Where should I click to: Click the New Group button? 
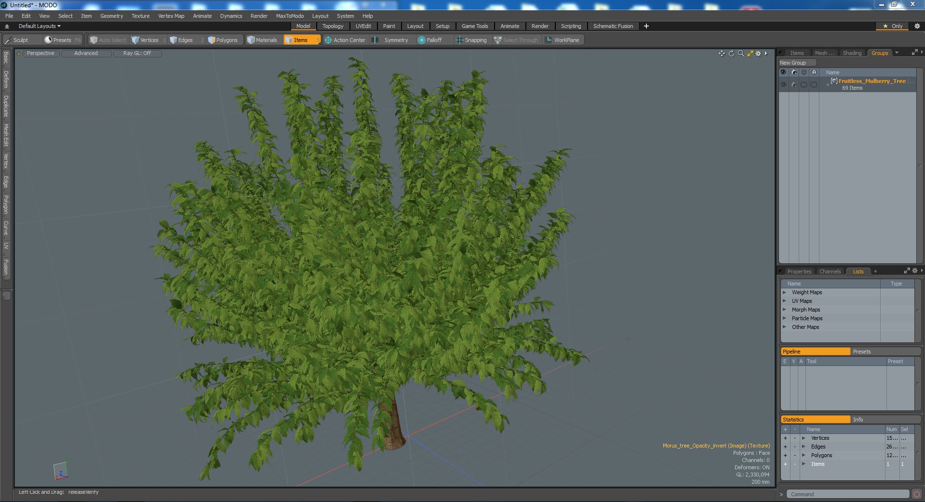coord(797,63)
